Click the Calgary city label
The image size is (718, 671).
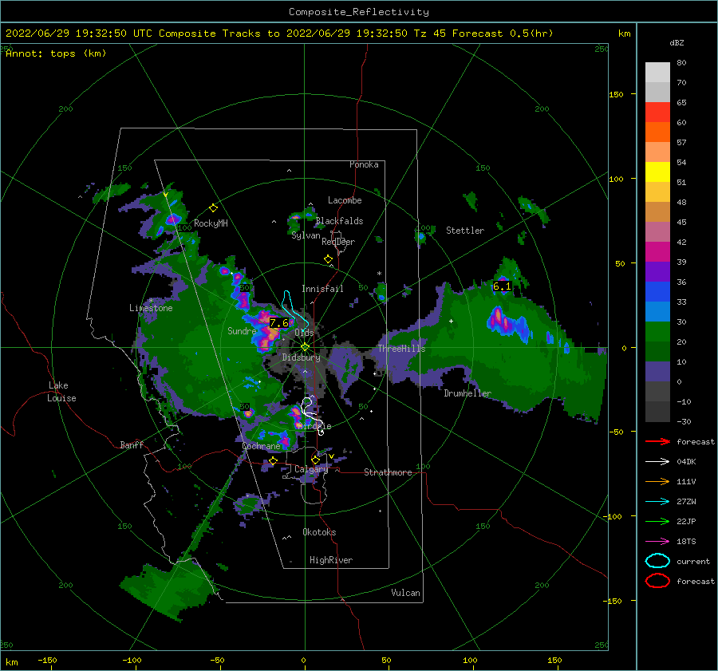tap(311, 469)
